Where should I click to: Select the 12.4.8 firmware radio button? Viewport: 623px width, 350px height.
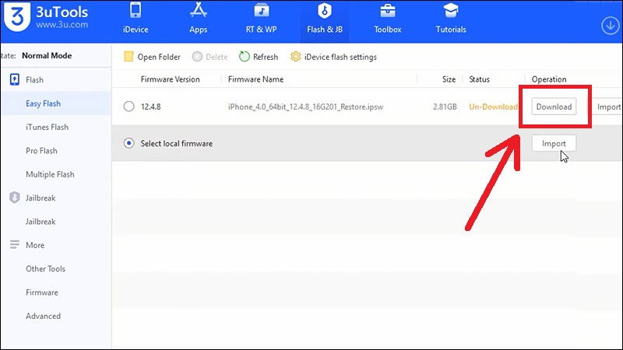click(x=129, y=107)
